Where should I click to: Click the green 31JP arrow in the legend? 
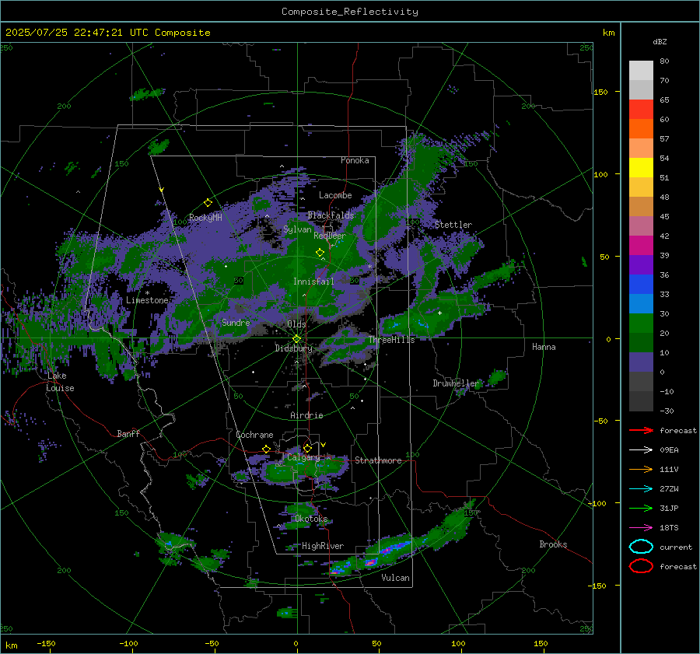coord(641,508)
